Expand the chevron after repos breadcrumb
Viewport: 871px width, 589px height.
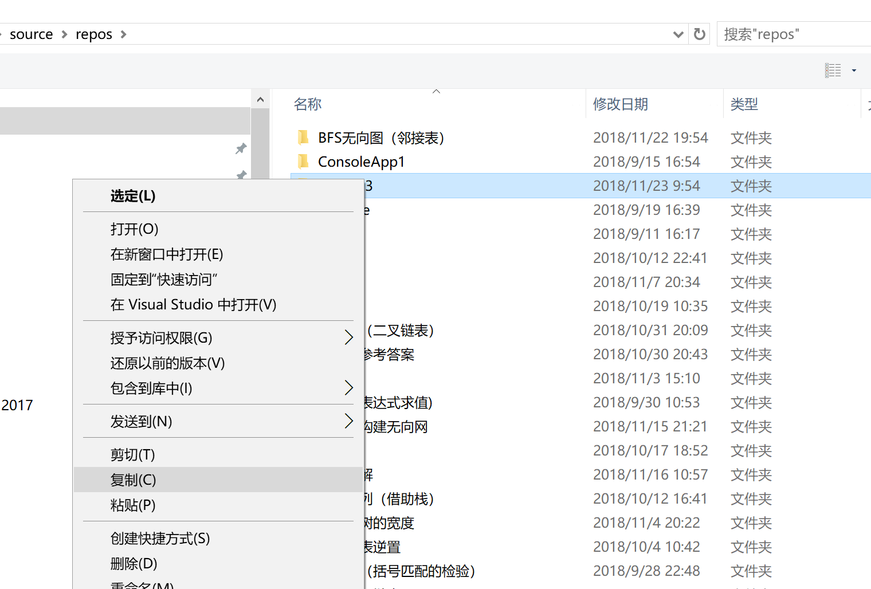tap(123, 34)
